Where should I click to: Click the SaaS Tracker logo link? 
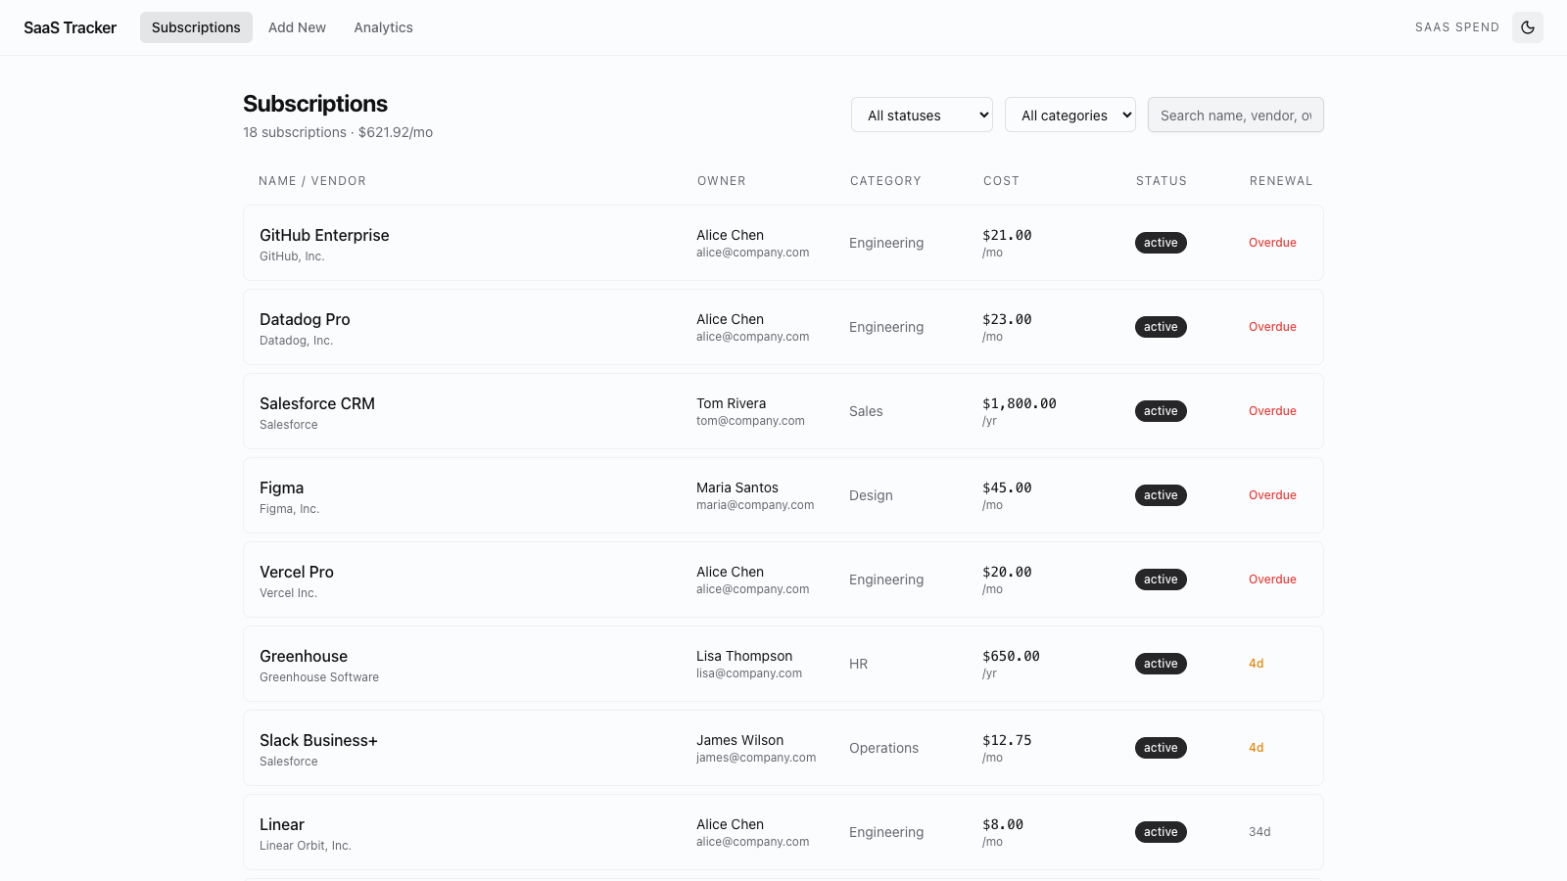coord(70,27)
